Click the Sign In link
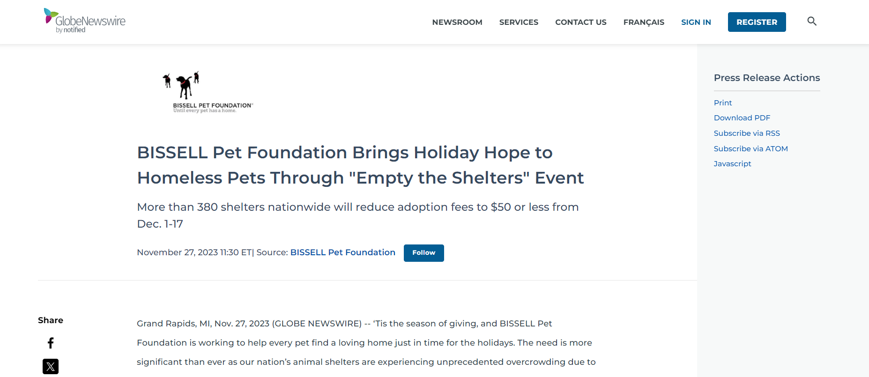The image size is (869, 377). click(x=696, y=22)
